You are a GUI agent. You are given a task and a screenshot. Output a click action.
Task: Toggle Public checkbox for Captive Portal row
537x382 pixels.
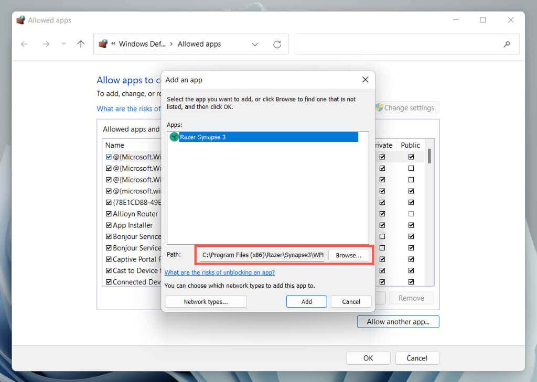(x=411, y=259)
